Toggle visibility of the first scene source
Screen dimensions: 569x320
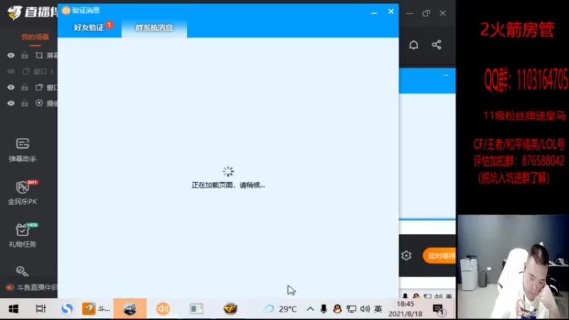[11, 55]
